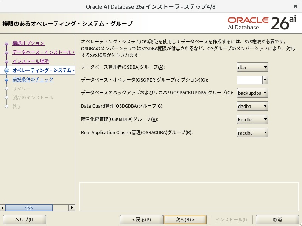
Task: Click the 次へ(N) > next button
Action: click(x=185, y=220)
